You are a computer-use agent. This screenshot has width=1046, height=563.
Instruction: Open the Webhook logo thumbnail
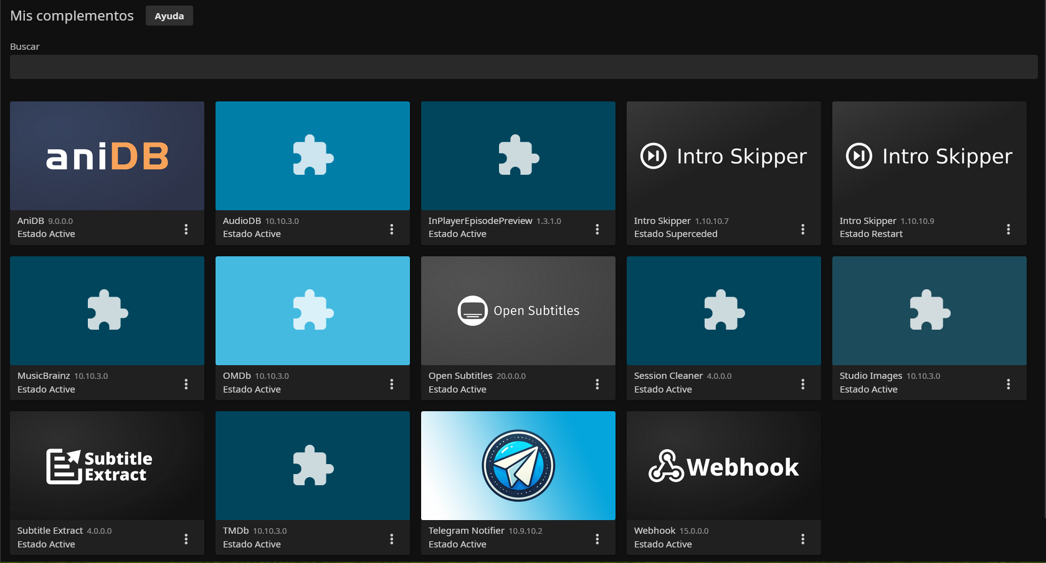(x=723, y=465)
